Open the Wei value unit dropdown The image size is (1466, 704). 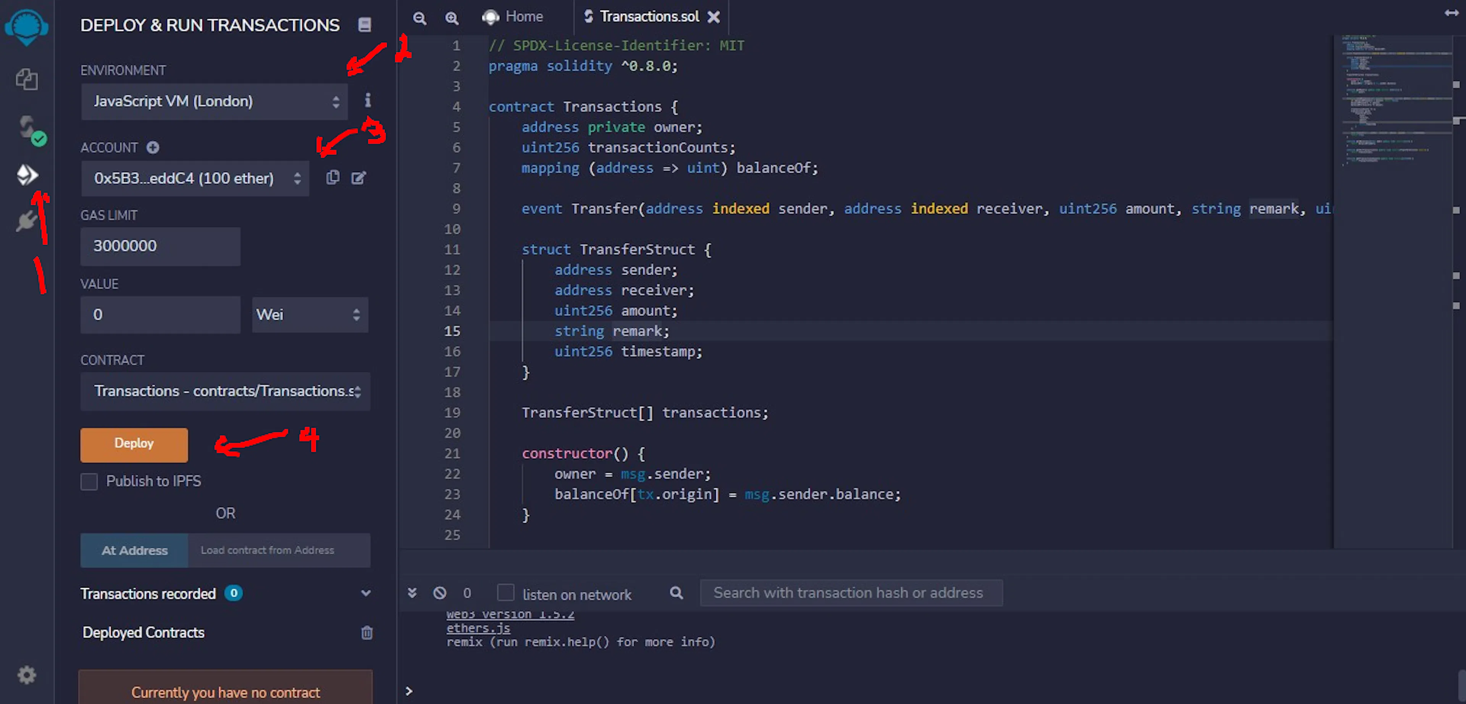310,314
